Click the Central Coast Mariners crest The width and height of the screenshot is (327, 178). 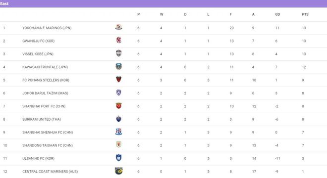click(119, 171)
